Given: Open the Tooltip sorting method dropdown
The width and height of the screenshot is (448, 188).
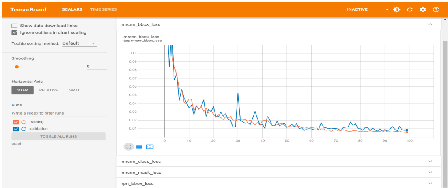Looking at the screenshot, I should [x=80, y=43].
